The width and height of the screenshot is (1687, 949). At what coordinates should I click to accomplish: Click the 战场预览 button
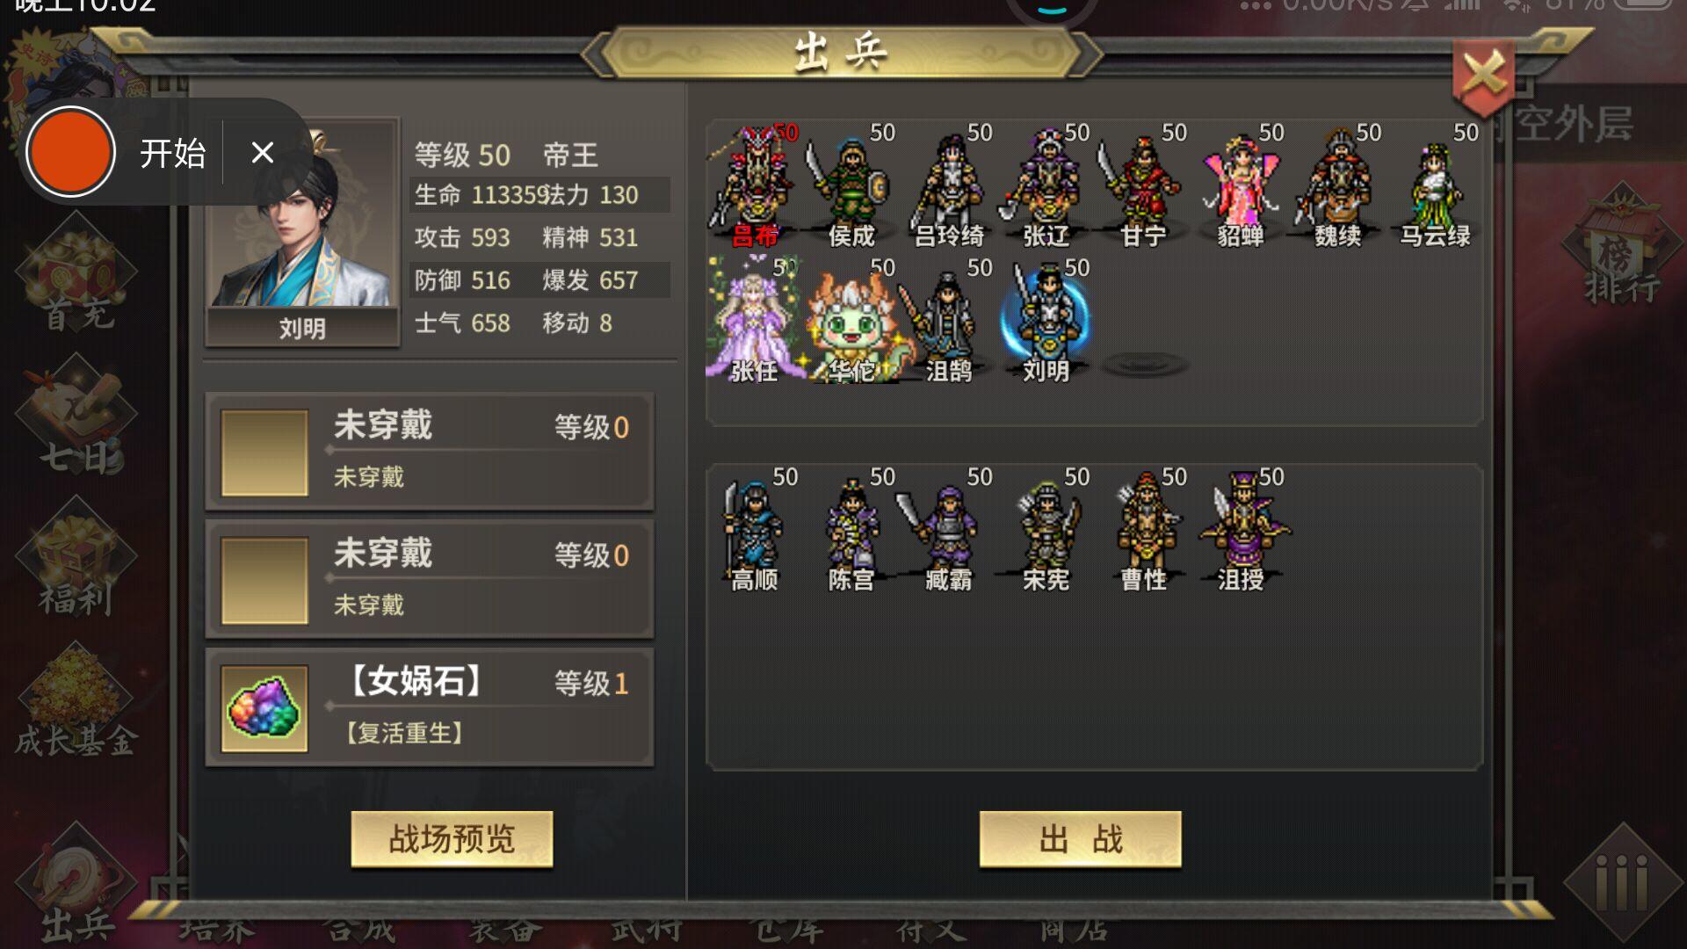(452, 839)
